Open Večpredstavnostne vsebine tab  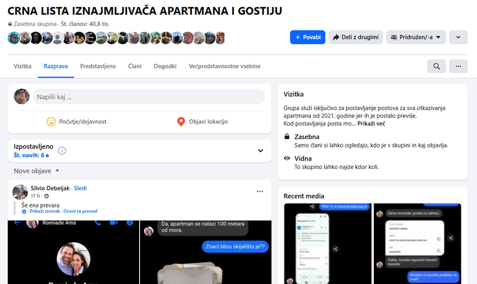[x=224, y=66]
